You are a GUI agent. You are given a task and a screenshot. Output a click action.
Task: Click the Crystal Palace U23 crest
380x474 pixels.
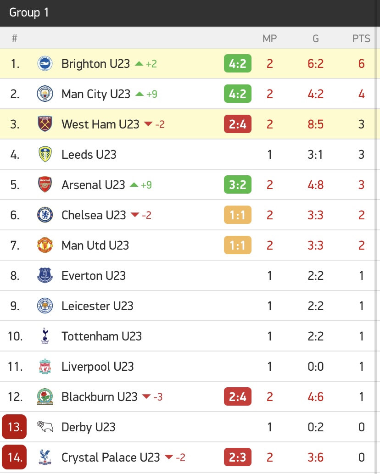[x=45, y=457]
